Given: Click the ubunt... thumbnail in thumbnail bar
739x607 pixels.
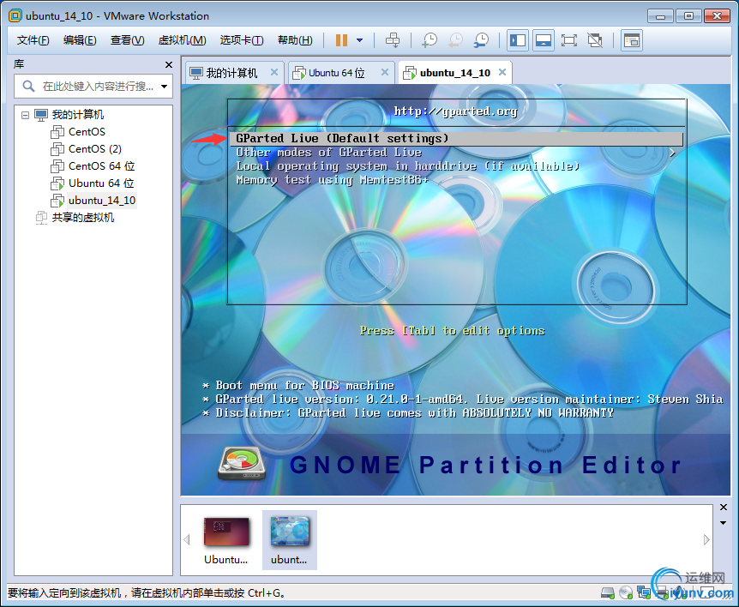Looking at the screenshot, I should click(x=290, y=539).
